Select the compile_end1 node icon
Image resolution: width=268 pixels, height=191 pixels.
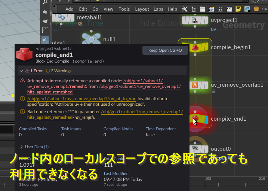[195, 119]
